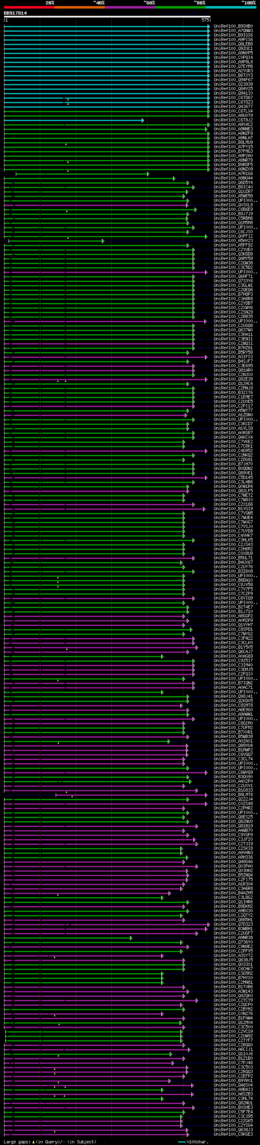Select the UniRef100_B7HZ81 label
The width and height of the screenshot is (260, 1145).
click(233, 348)
